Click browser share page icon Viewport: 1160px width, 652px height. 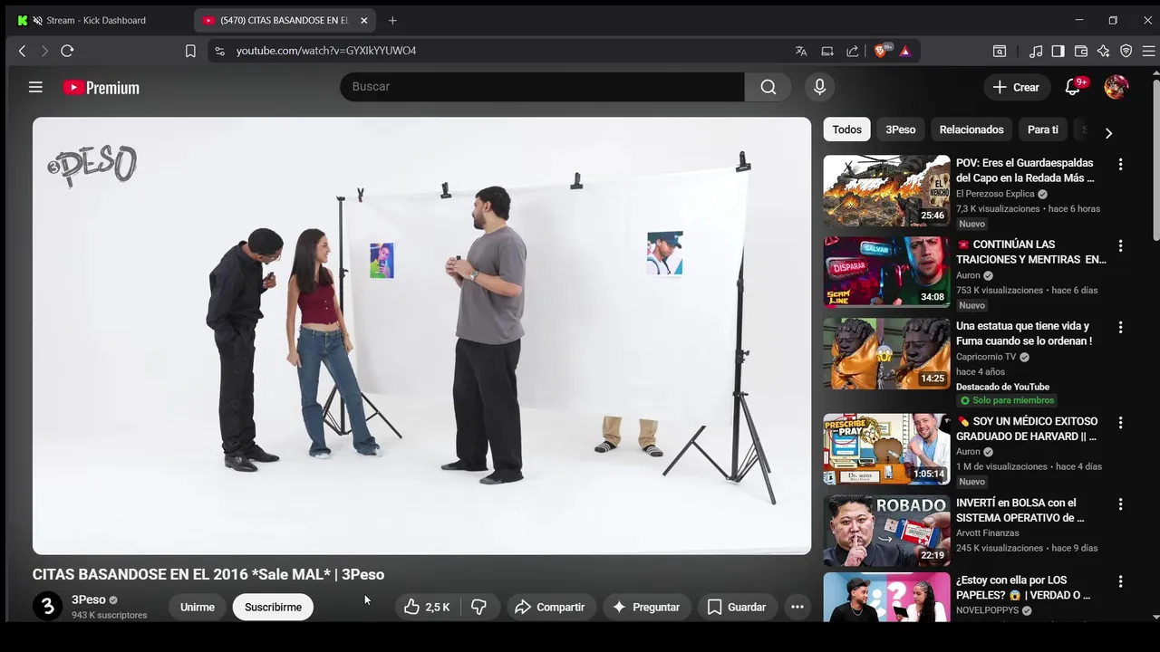pyautogui.click(x=853, y=51)
